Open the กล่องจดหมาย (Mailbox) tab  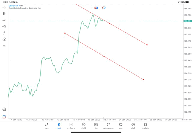(x=108, y=126)
